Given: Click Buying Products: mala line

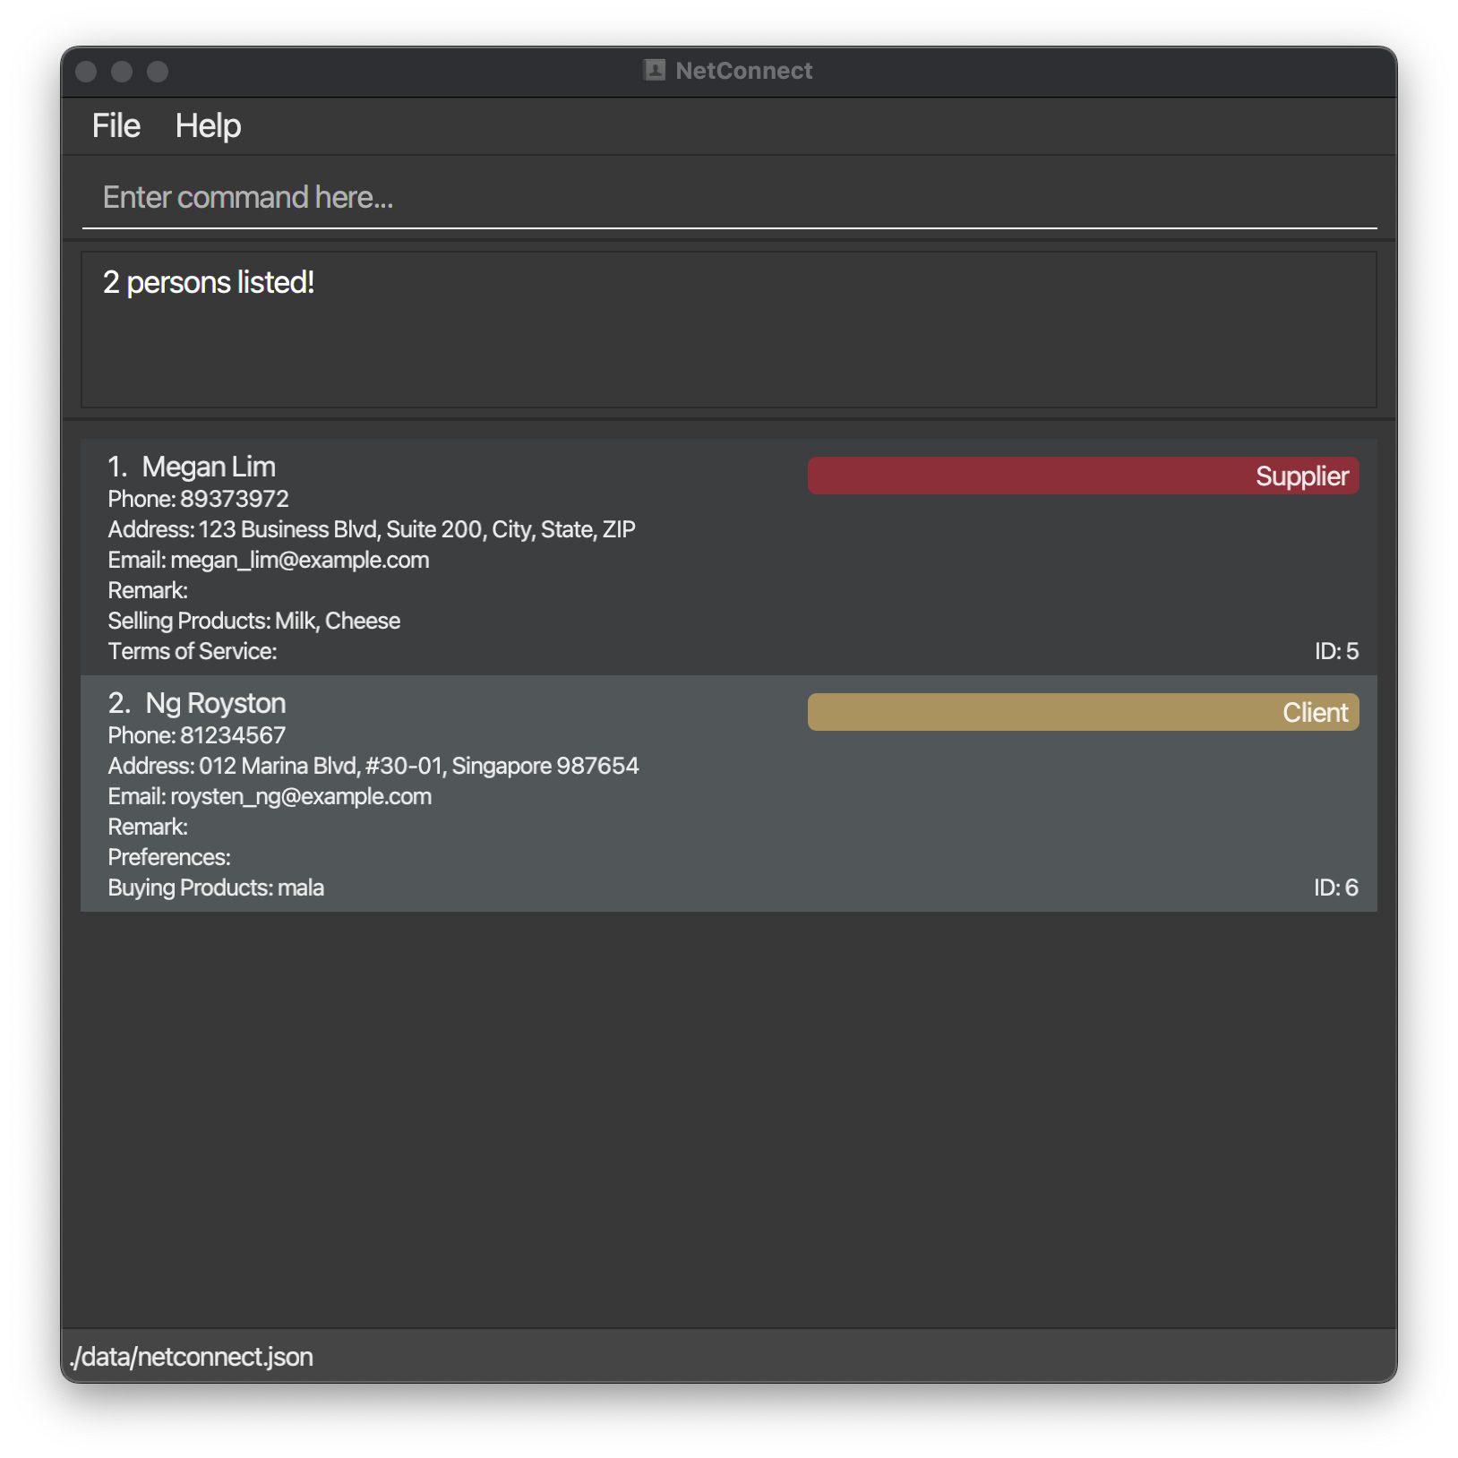Looking at the screenshot, I should [216, 888].
